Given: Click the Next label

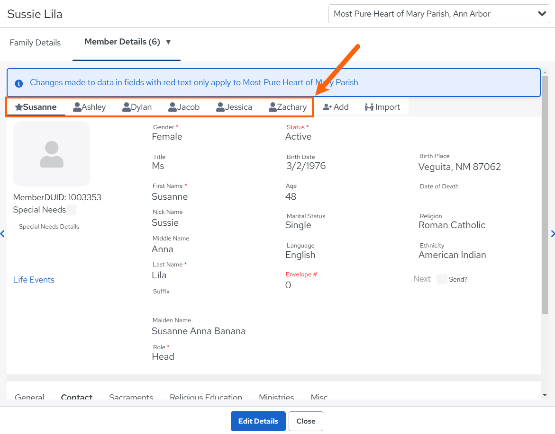Looking at the screenshot, I should pyautogui.click(x=422, y=279).
